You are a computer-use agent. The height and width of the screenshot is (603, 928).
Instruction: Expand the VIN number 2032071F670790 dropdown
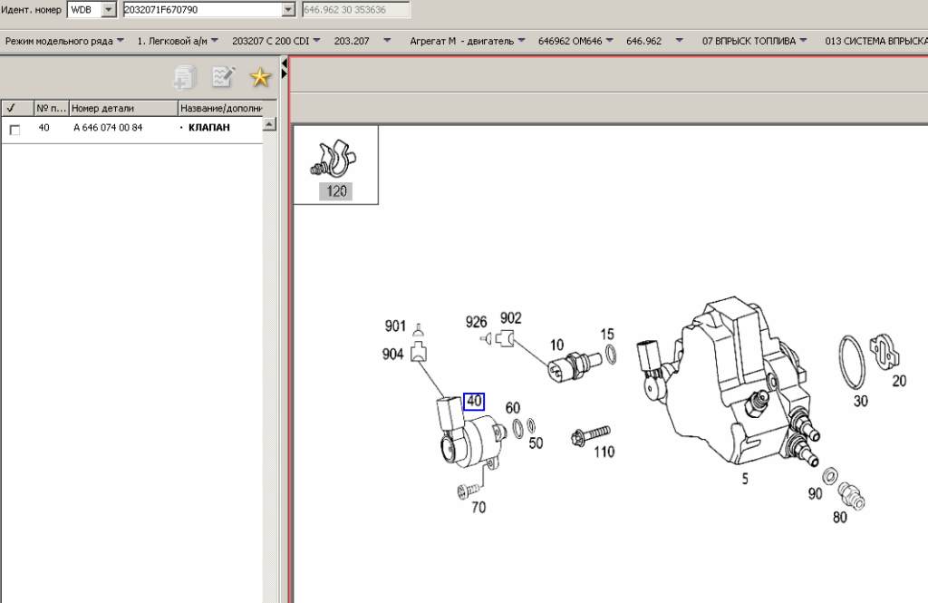pos(289,10)
